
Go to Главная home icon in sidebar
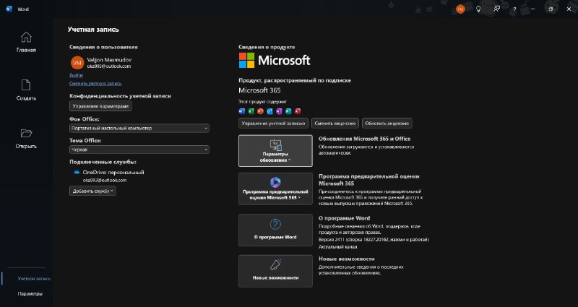(x=26, y=37)
